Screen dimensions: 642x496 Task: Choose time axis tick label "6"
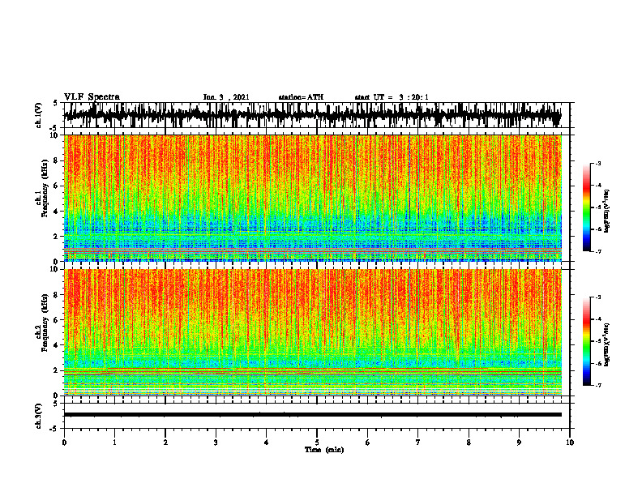tap(368, 443)
